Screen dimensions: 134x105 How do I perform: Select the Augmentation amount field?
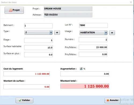tap(85, 74)
